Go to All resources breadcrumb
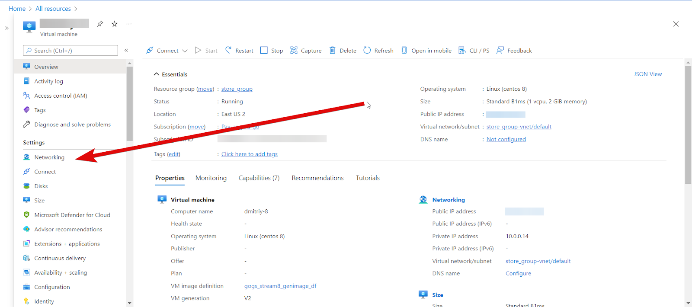Image resolution: width=692 pixels, height=307 pixels. point(53,9)
